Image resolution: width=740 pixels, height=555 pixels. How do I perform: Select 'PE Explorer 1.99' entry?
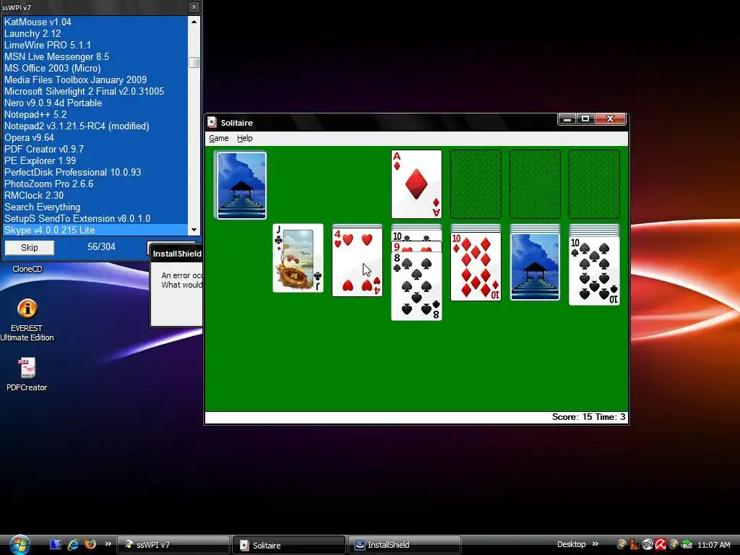pyautogui.click(x=95, y=160)
